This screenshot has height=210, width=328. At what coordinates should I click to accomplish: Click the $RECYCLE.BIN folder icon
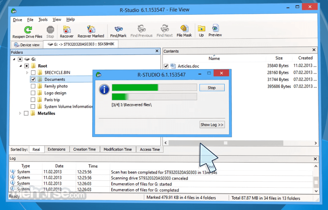40,73
